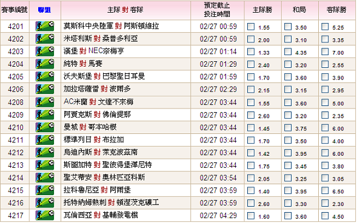
Task: Check away win 6.50 for match 4215
Action: 325,190
